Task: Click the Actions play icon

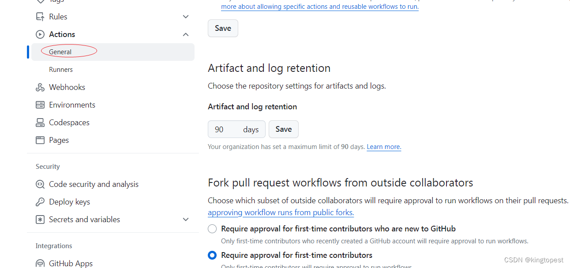Action: coord(40,34)
